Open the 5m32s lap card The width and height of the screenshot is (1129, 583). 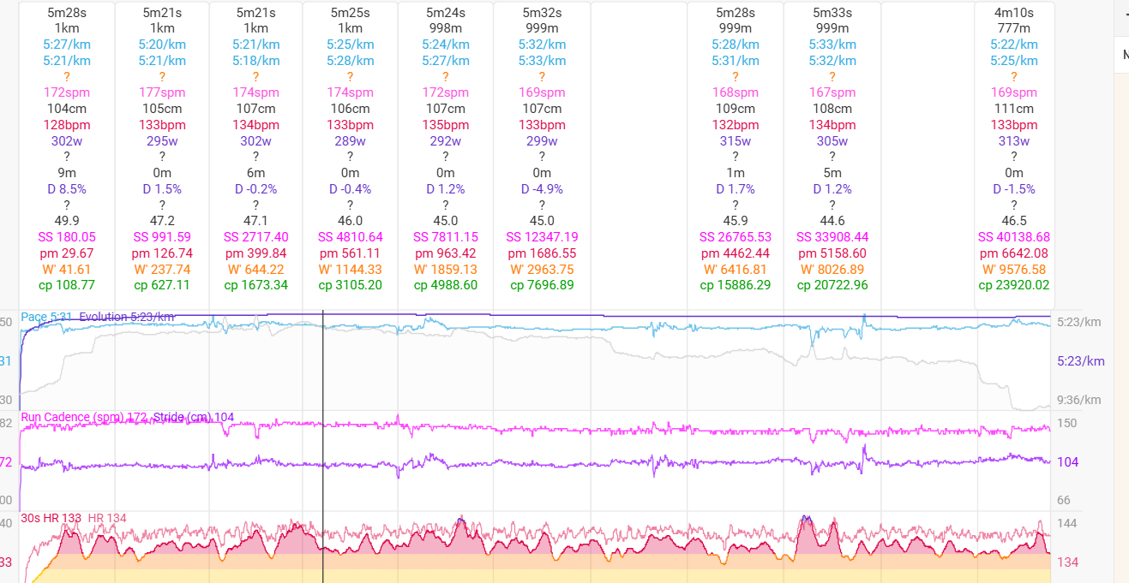(x=542, y=13)
